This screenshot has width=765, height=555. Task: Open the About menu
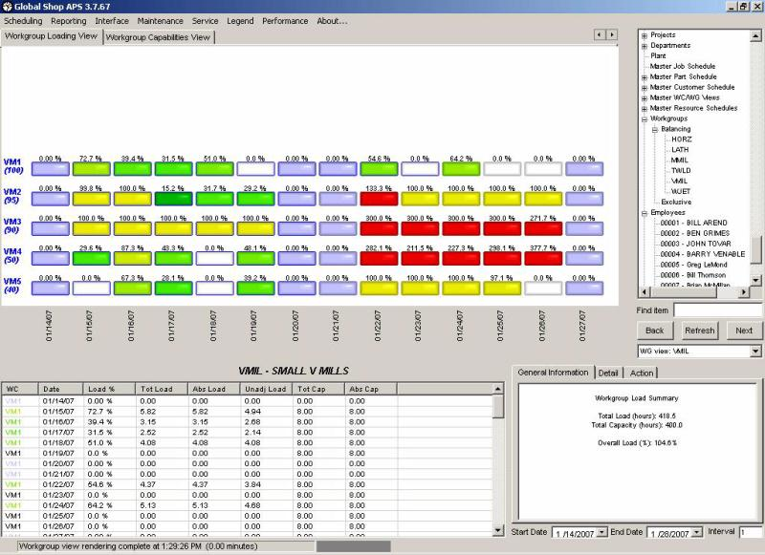tap(332, 21)
